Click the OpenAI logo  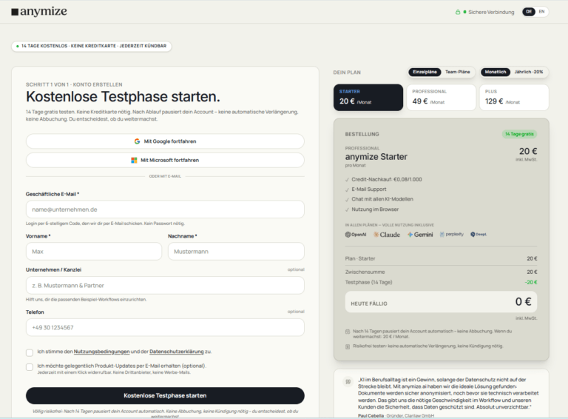click(x=356, y=235)
